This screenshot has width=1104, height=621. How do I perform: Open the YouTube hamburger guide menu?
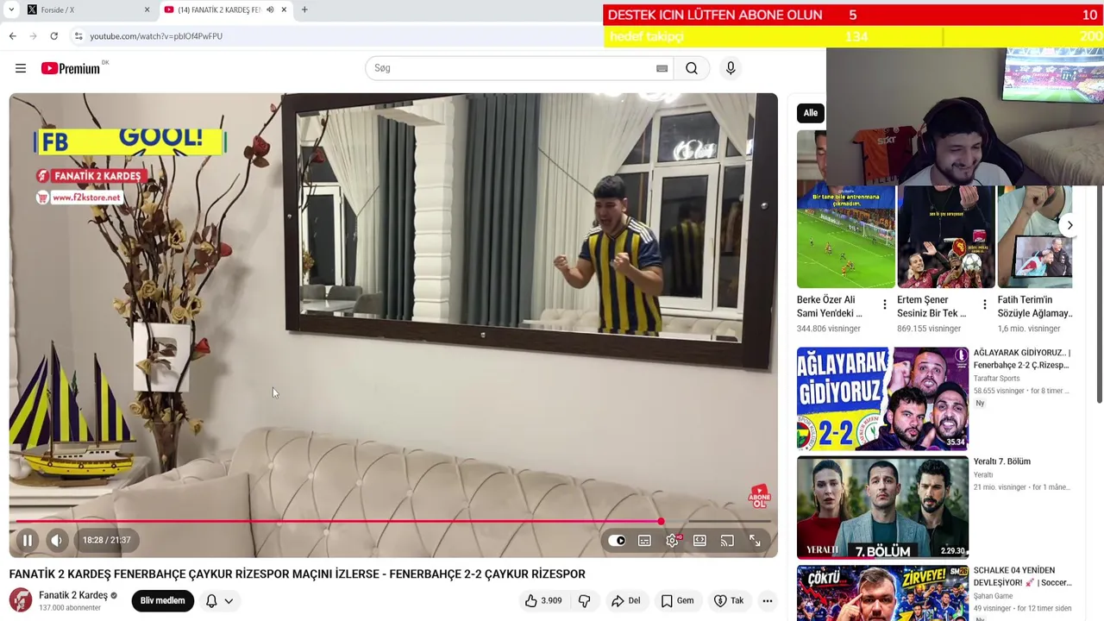(21, 68)
